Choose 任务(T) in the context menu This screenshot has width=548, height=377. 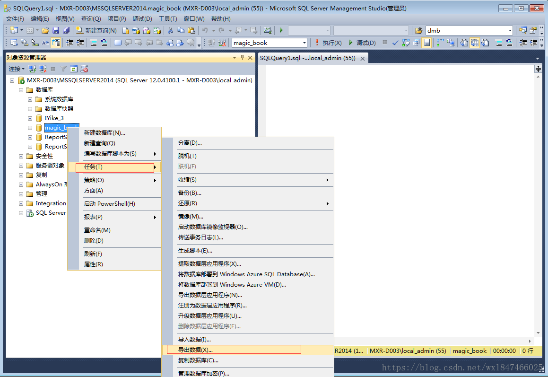(x=114, y=167)
